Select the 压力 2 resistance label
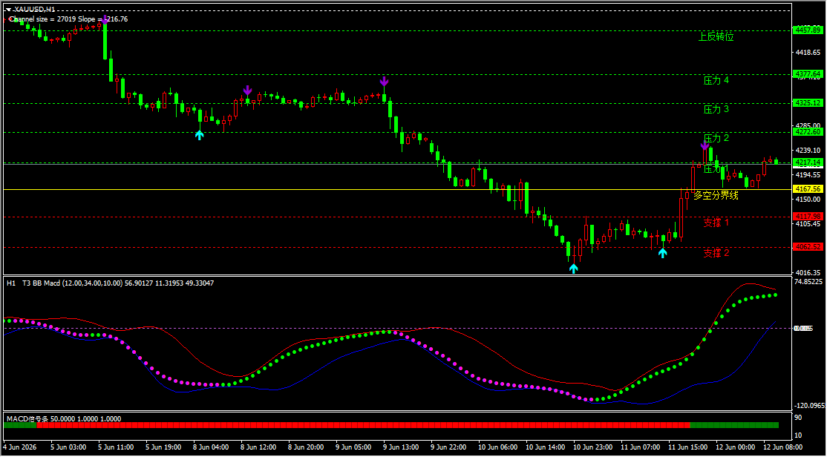The height and width of the screenshot is (457, 827). (x=716, y=138)
